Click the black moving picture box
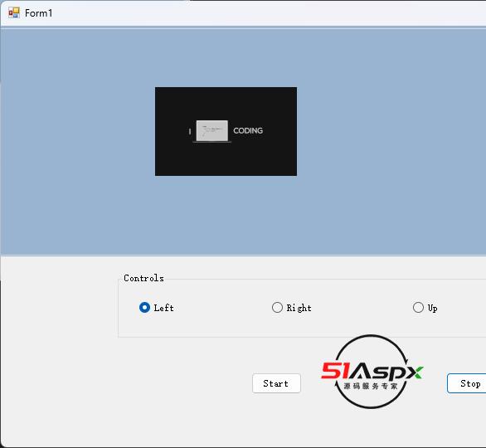 (x=226, y=131)
